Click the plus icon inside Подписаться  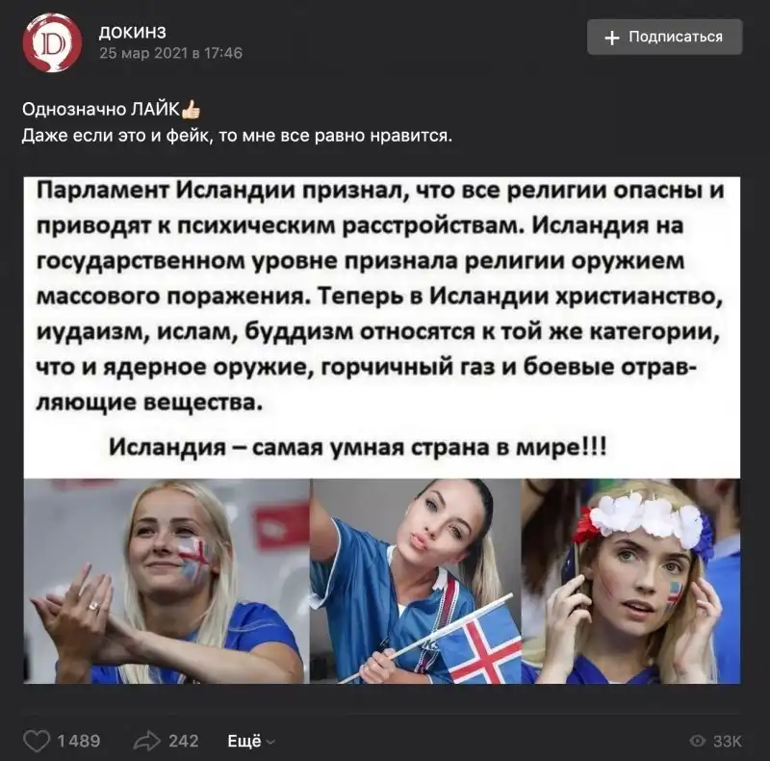(x=612, y=38)
